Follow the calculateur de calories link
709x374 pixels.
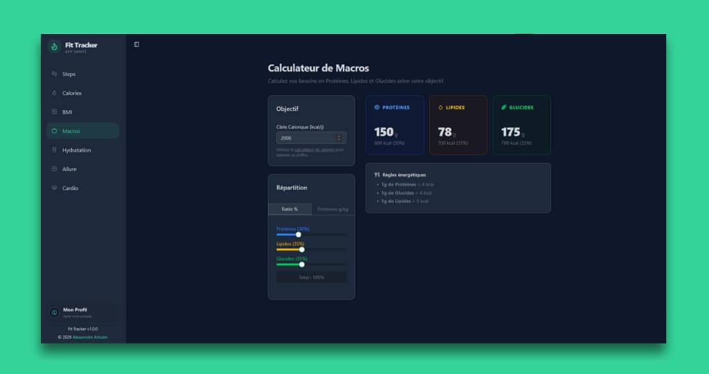(315, 149)
